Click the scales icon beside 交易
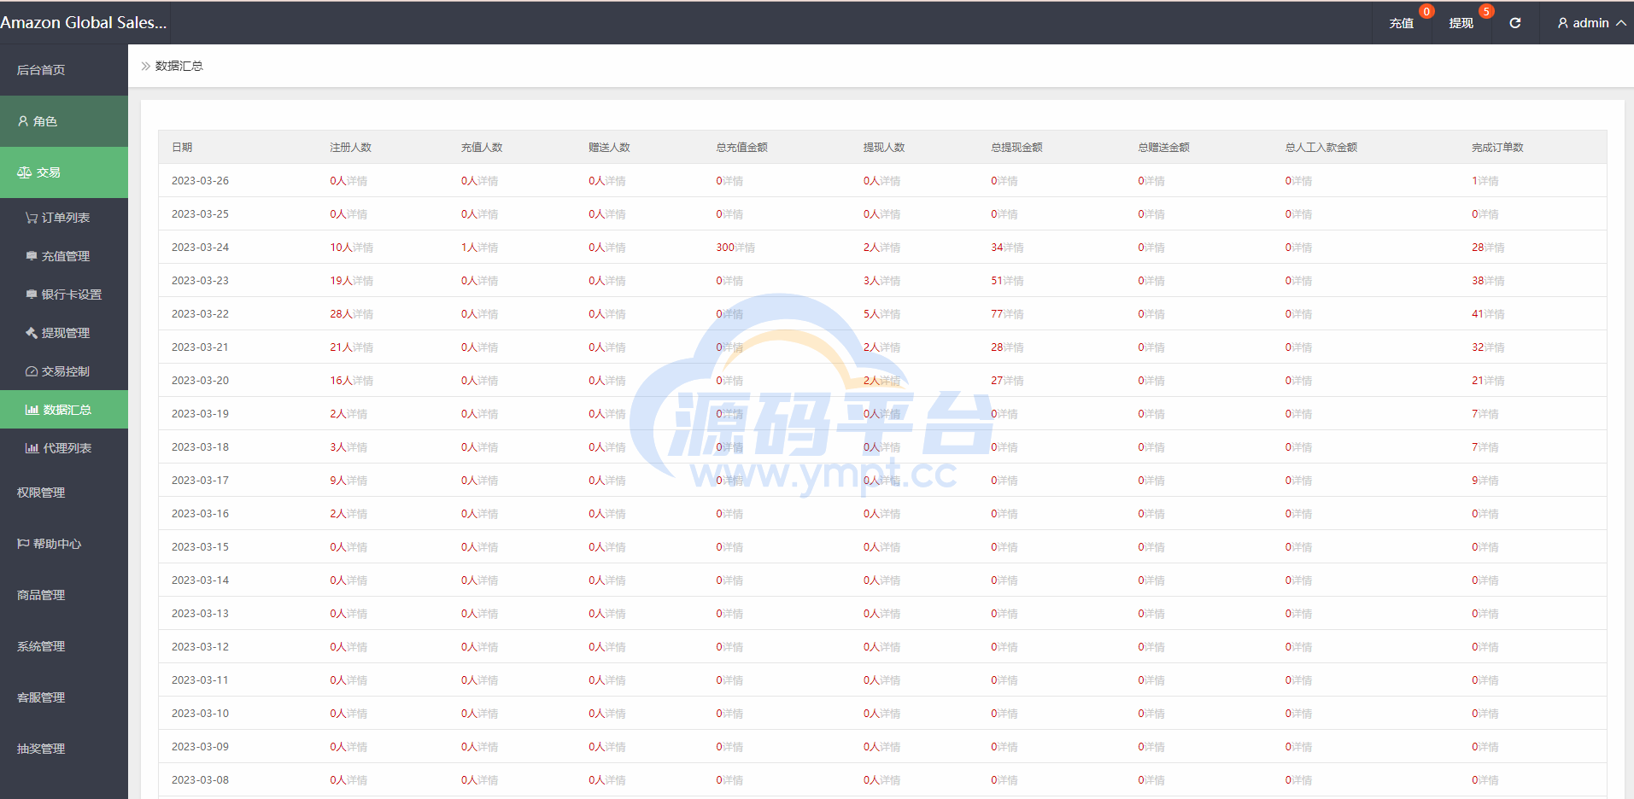The width and height of the screenshot is (1634, 799). tap(24, 172)
